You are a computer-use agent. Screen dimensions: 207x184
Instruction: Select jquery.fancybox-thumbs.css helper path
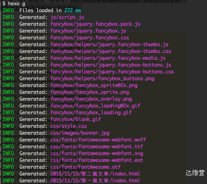click(111, 51)
